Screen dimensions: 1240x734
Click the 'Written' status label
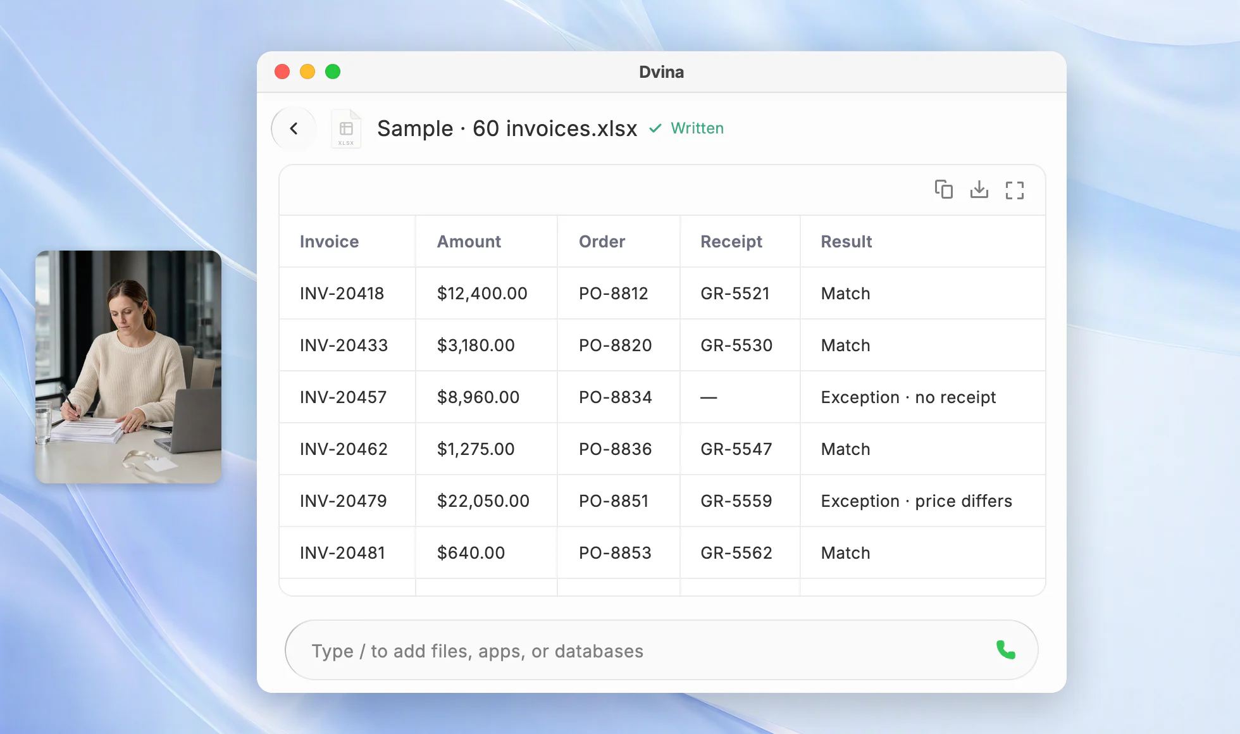(697, 128)
